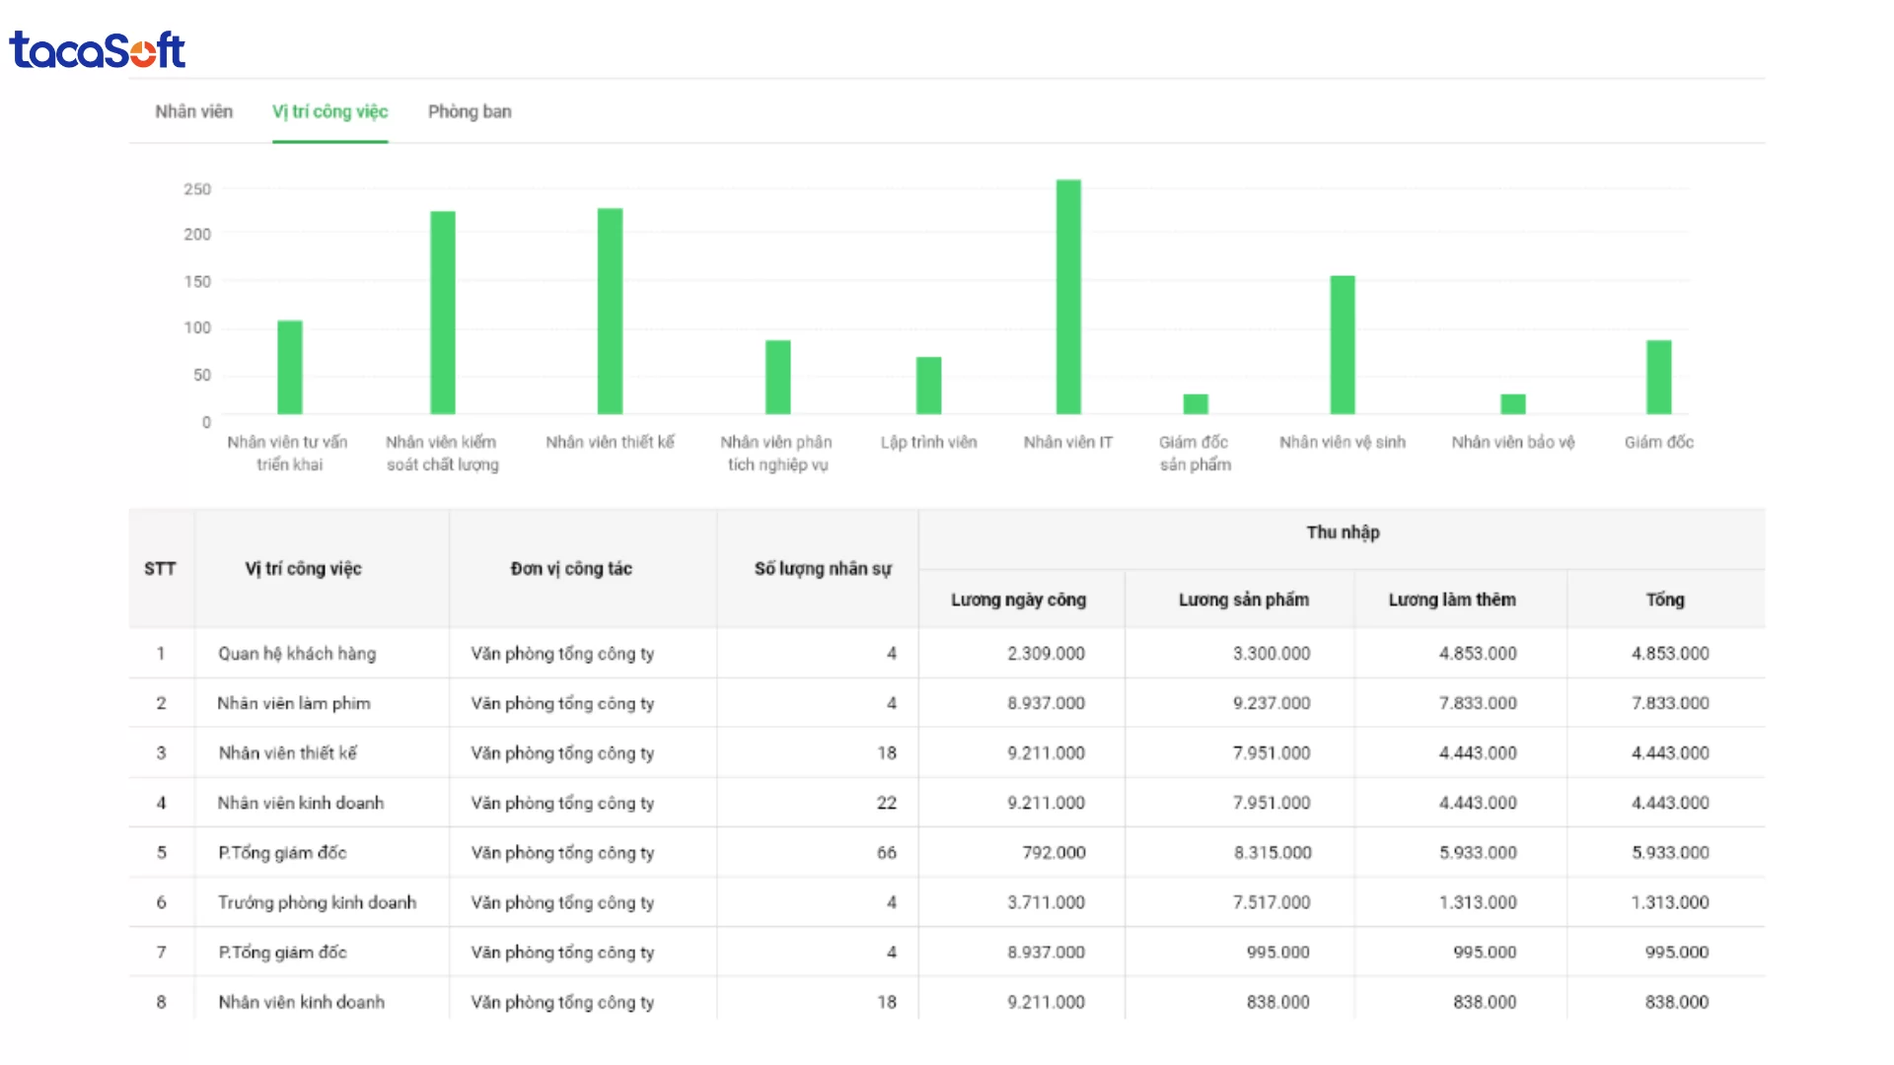
Task: Click the Lập trình viên chart bar
Action: tap(928, 385)
